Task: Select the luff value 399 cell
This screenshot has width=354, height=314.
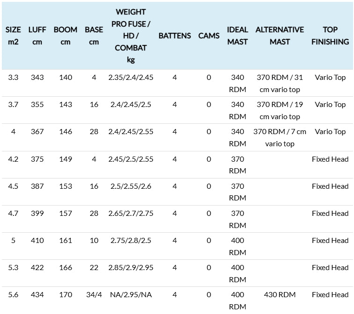Action: tap(37, 214)
